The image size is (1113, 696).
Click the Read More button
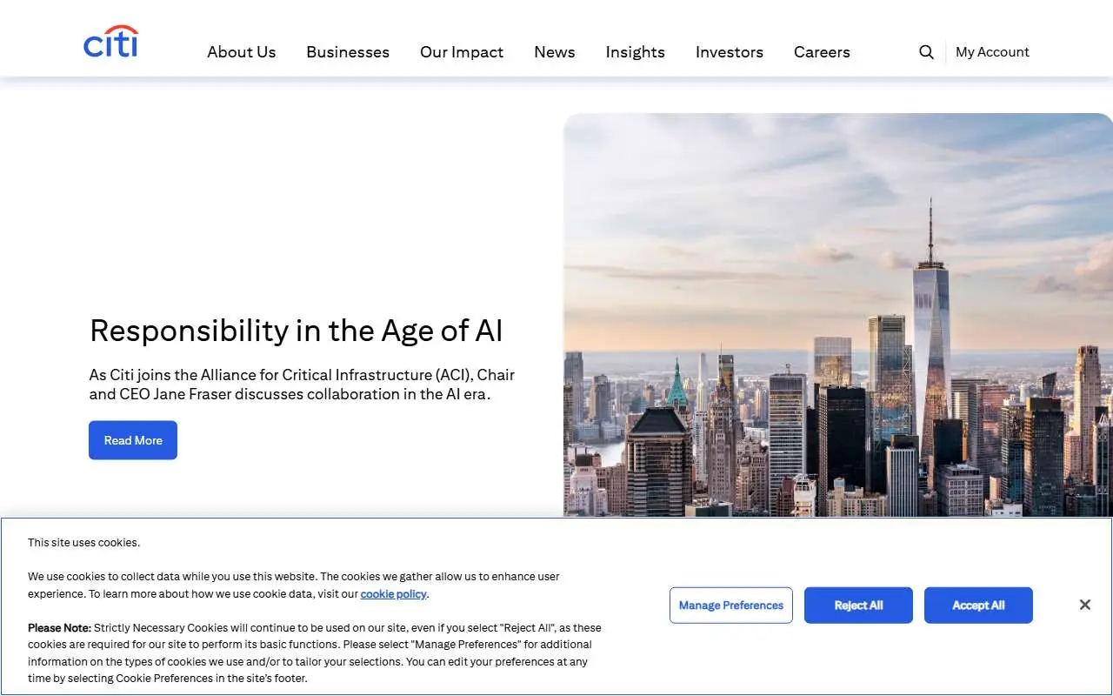pos(133,440)
